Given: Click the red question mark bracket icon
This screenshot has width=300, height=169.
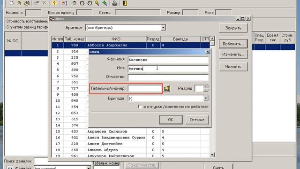Looking at the screenshot, I should [x=64, y=3].
